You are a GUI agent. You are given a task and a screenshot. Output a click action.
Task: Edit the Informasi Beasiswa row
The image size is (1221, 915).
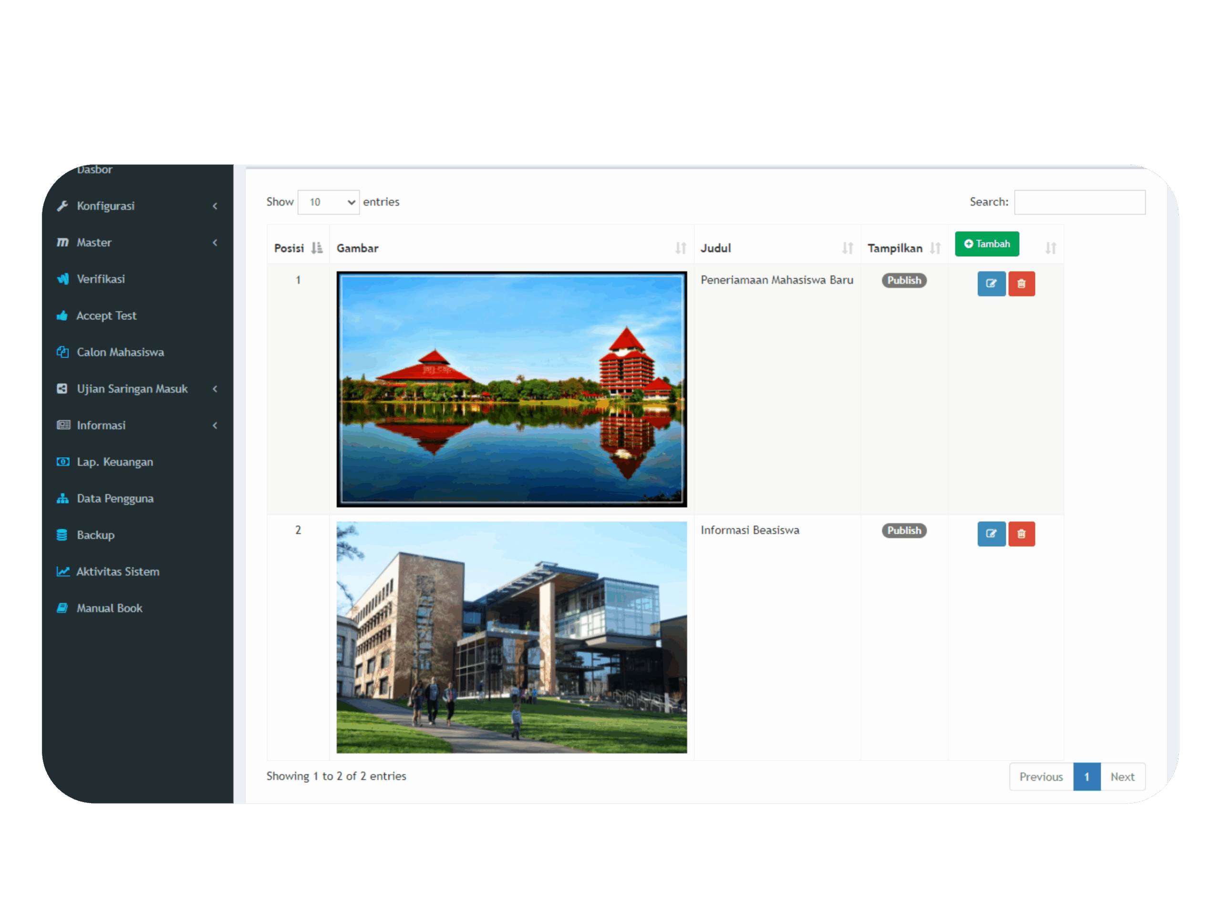992,534
